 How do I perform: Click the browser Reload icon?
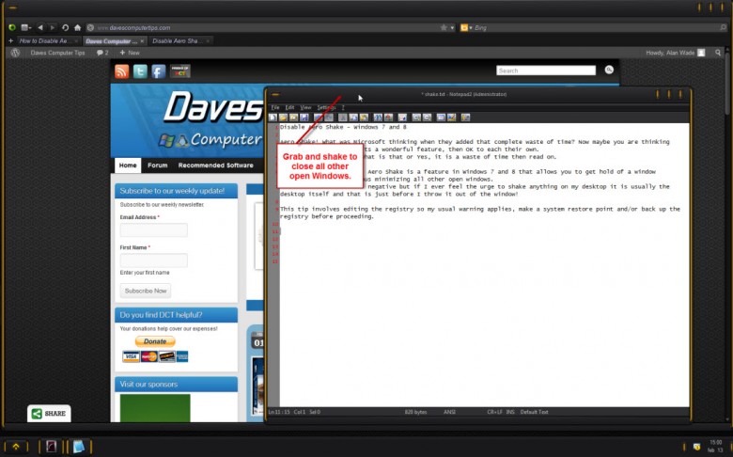(66, 27)
